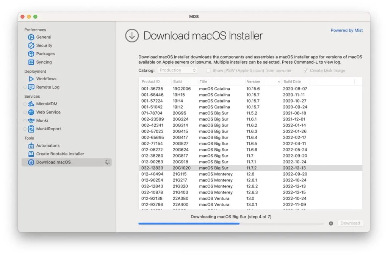Select macOS Monterey 12.6 row
388x256 pixels.
(x=250, y=174)
